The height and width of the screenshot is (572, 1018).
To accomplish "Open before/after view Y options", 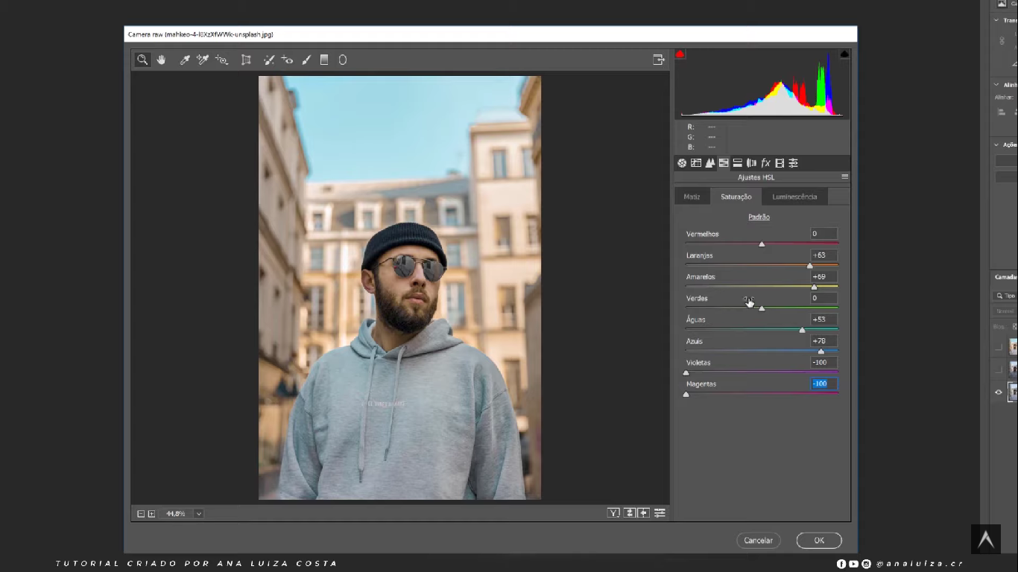I will (x=613, y=513).
